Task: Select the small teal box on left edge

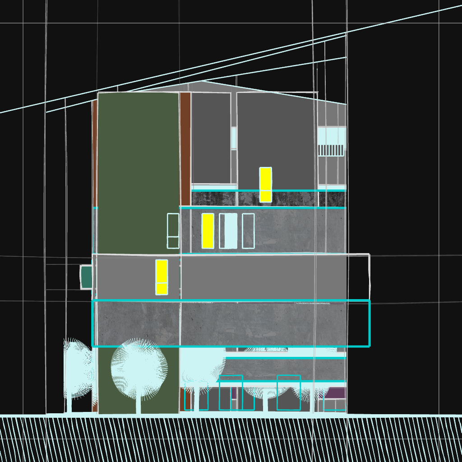Action: point(86,276)
